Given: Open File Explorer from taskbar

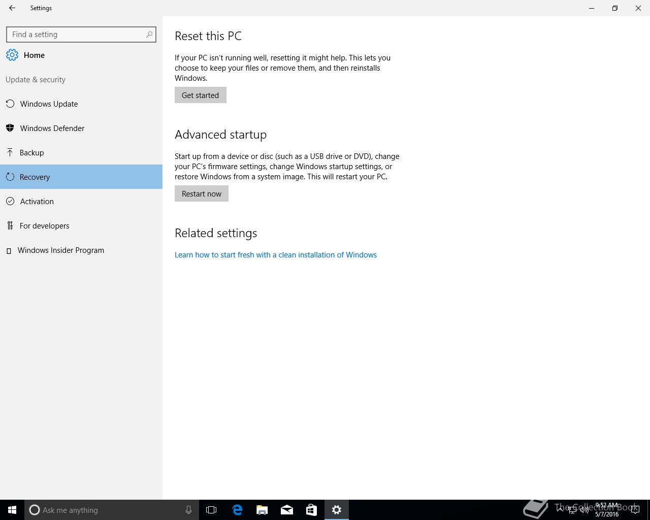Looking at the screenshot, I should (x=262, y=510).
